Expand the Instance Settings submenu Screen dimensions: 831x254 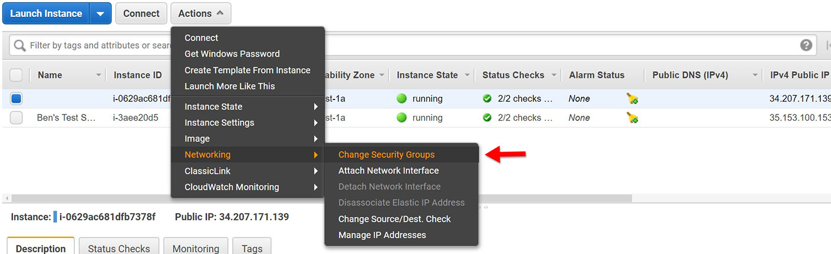248,123
